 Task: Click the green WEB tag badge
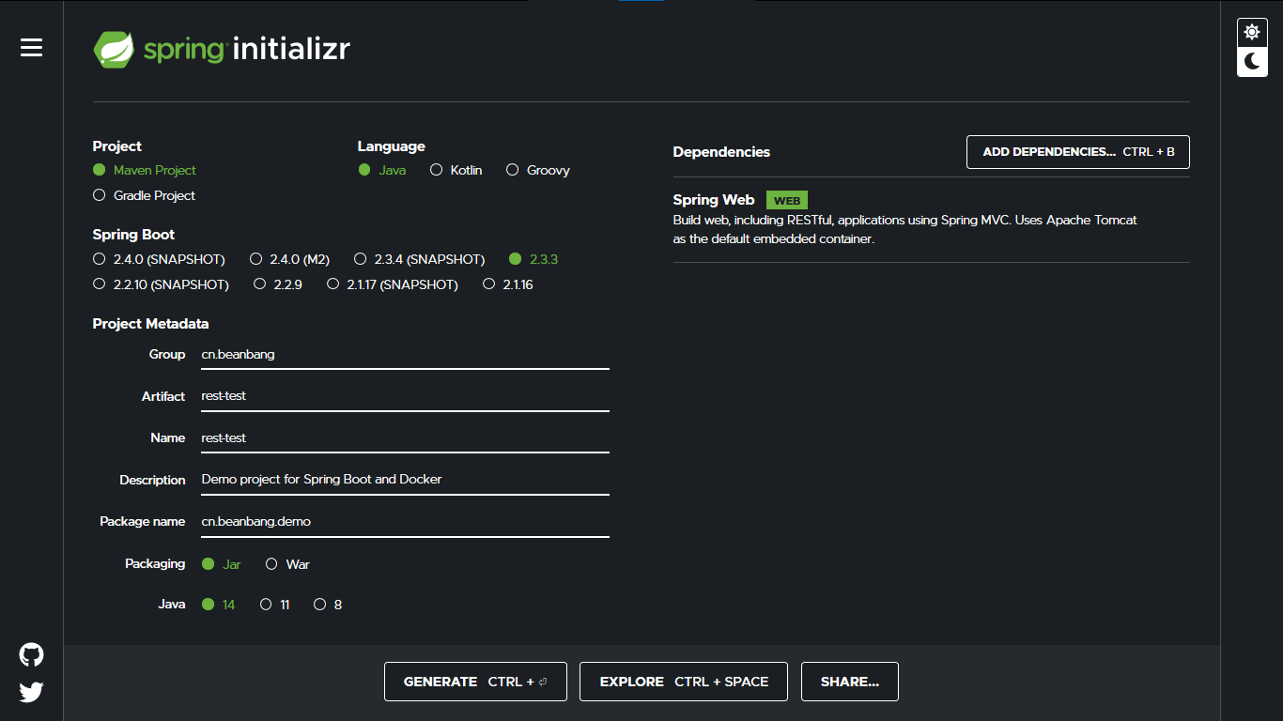pos(787,201)
